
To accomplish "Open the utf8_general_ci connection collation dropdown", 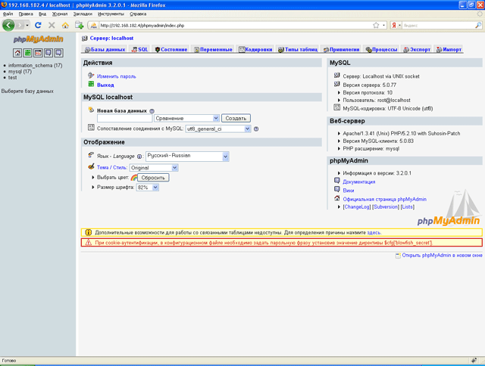I will (x=217, y=129).
